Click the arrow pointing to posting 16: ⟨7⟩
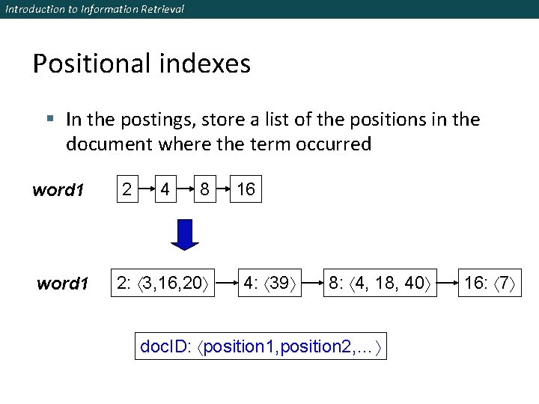The image size is (539, 404). pos(448,283)
